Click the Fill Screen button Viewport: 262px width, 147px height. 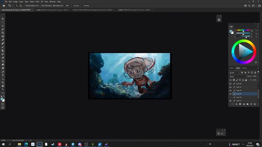click(86, 6)
